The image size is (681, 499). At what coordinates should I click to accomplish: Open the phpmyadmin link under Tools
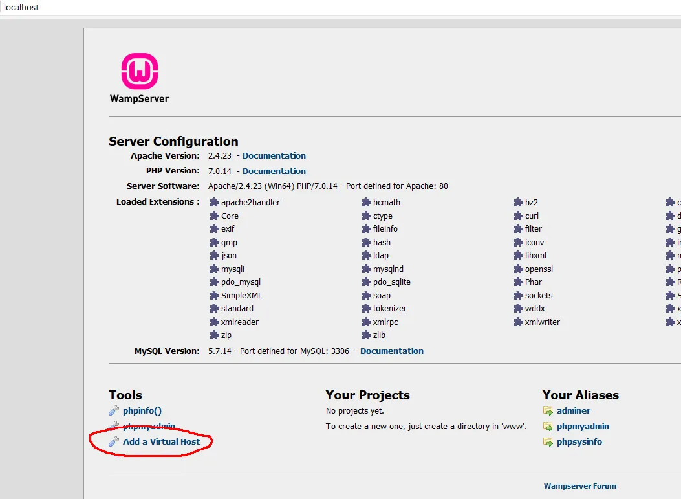149,426
